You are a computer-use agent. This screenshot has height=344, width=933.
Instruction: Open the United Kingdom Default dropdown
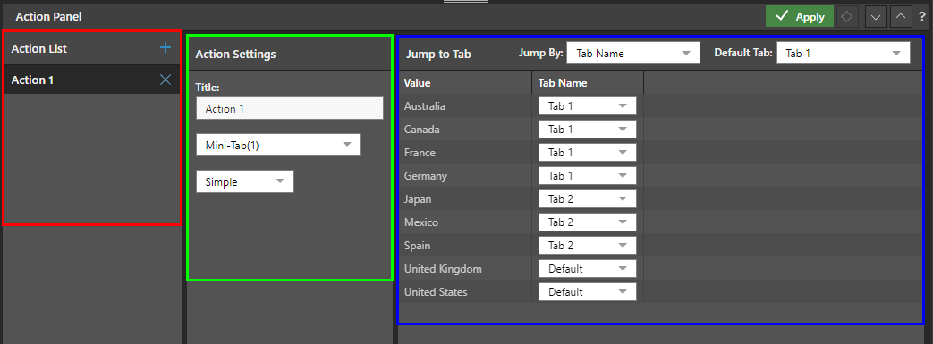pos(588,269)
